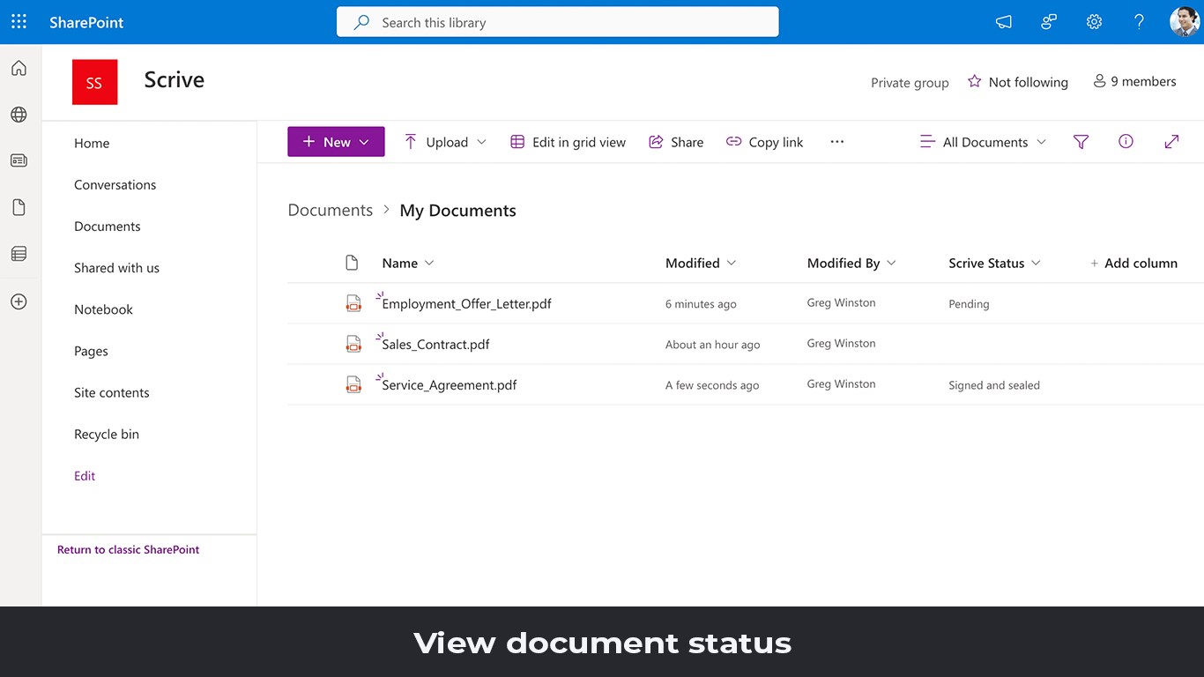The width and height of the screenshot is (1204, 677).
Task: Click Greg Winston in the Sales_Contract row
Action: 841,343
